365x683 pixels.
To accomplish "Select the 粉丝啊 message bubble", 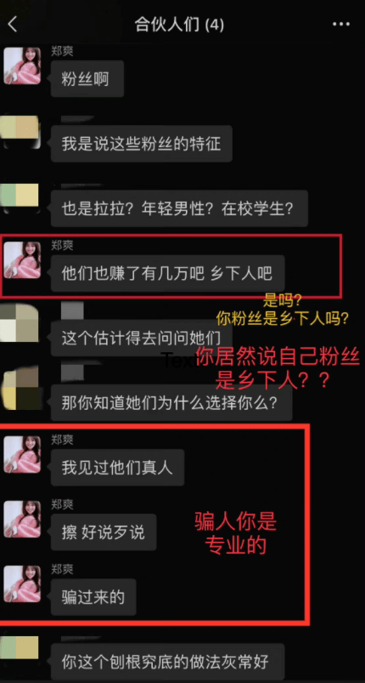I will 87,79.
